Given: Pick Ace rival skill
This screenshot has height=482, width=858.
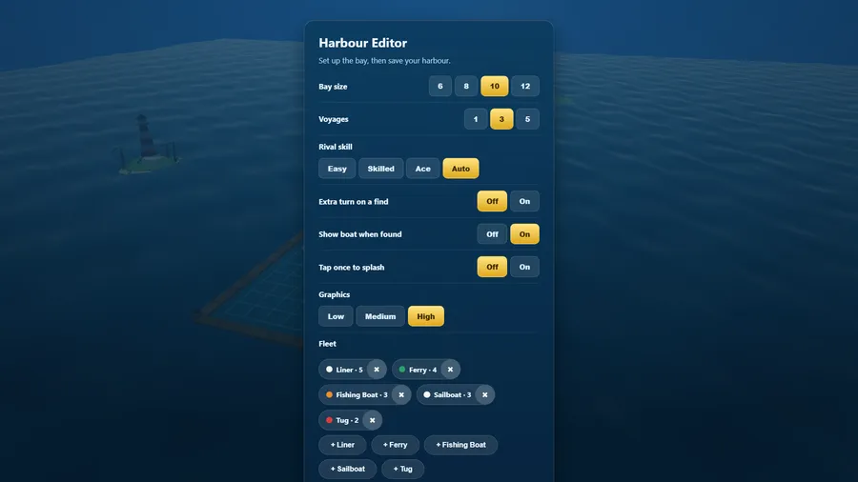Looking at the screenshot, I should [x=423, y=169].
